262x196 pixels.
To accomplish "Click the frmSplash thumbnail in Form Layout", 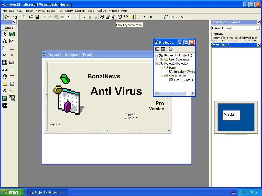I will 231,115.
